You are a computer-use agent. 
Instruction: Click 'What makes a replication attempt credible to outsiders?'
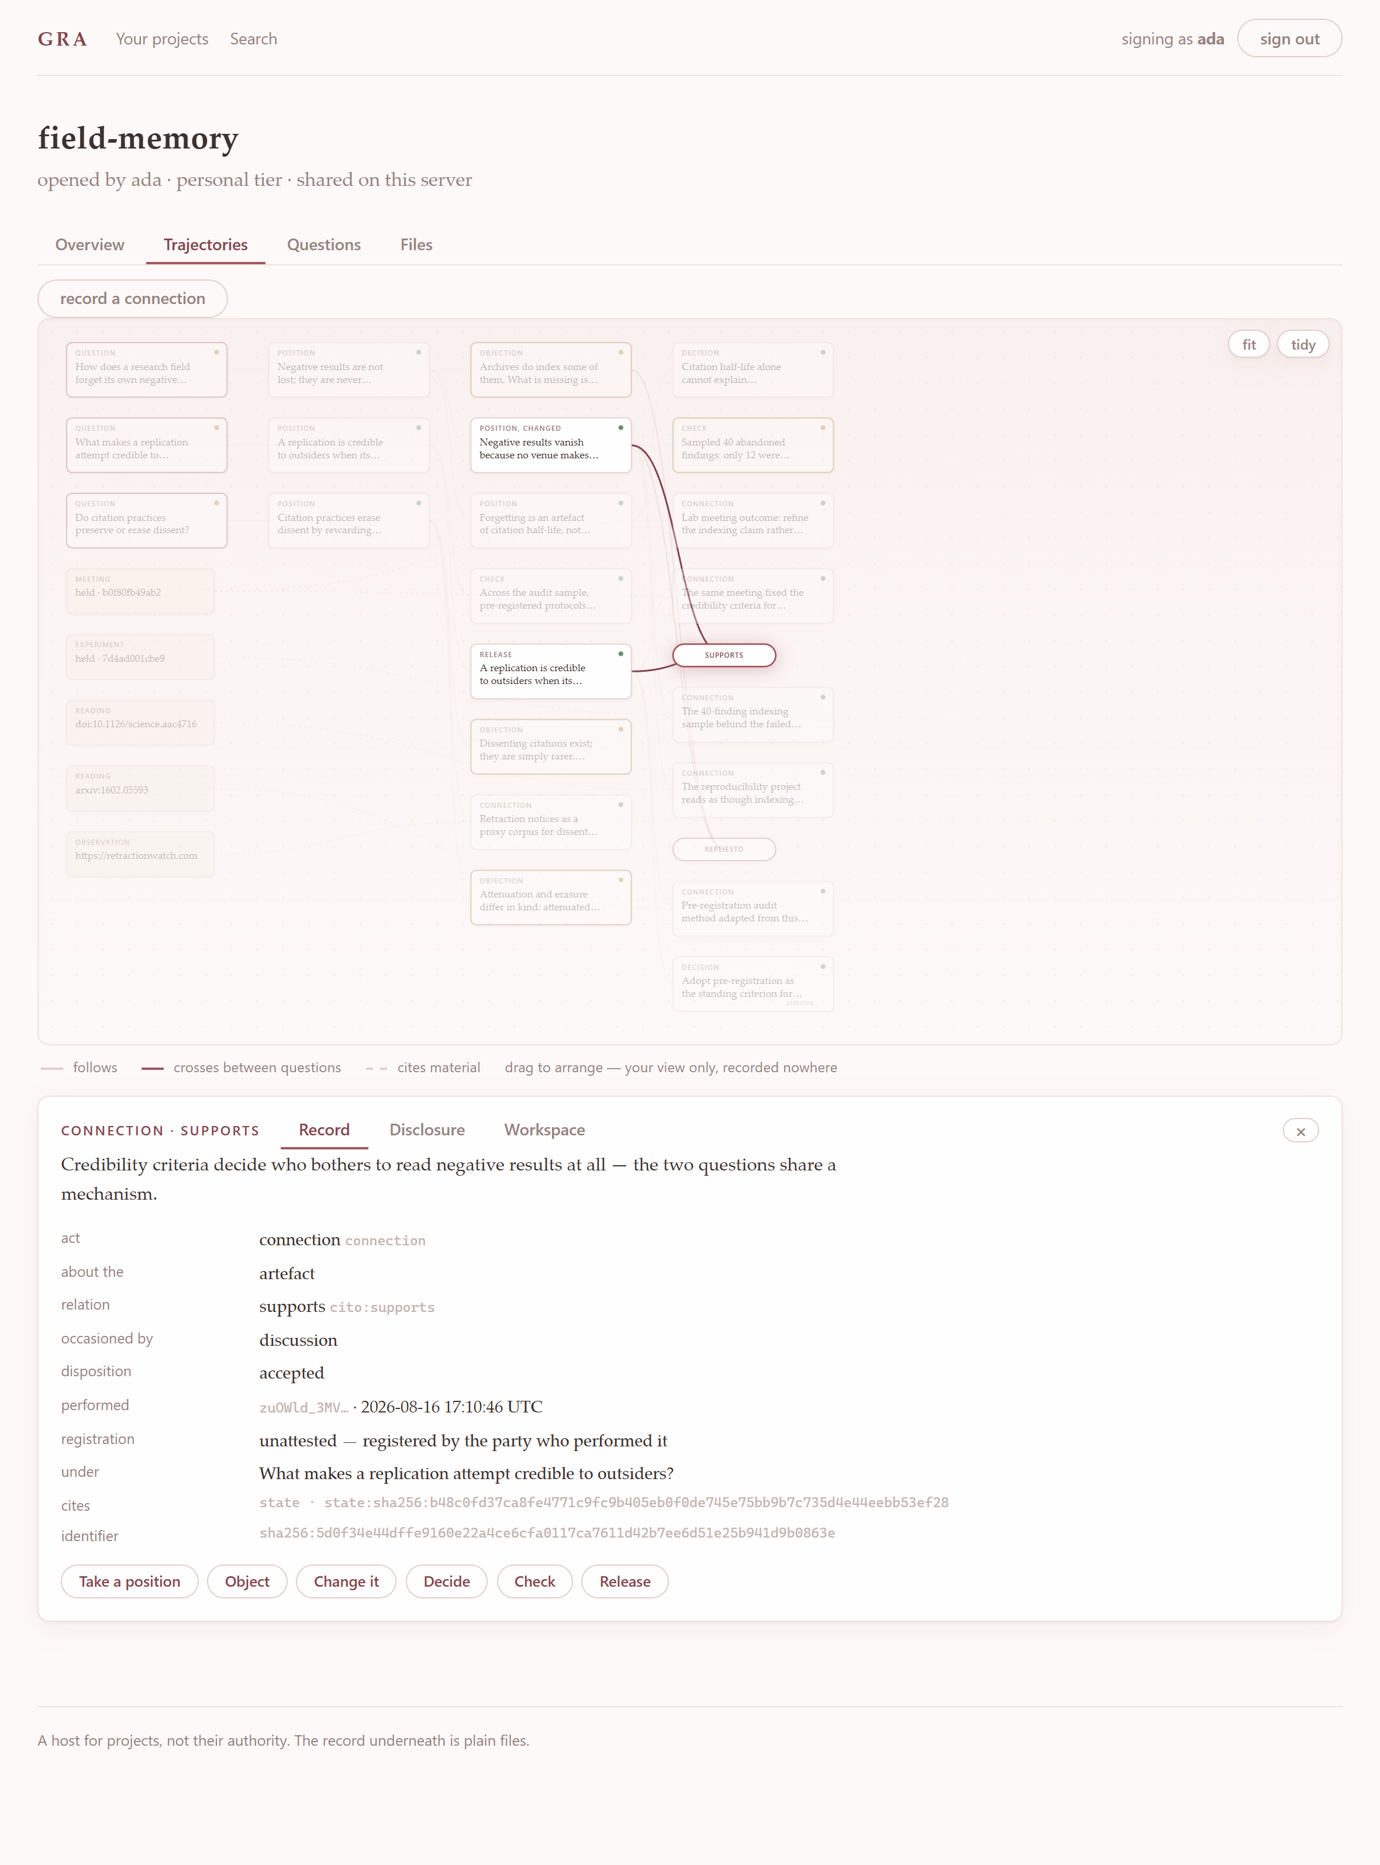466,1473
